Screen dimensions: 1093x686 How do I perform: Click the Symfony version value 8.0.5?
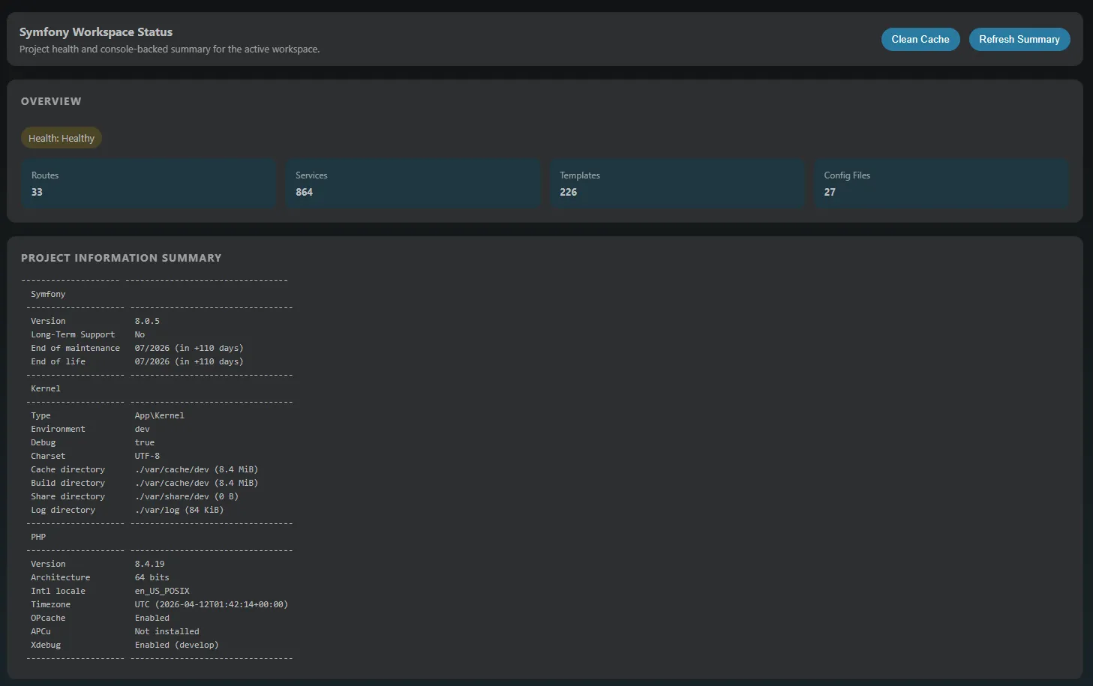(x=147, y=322)
